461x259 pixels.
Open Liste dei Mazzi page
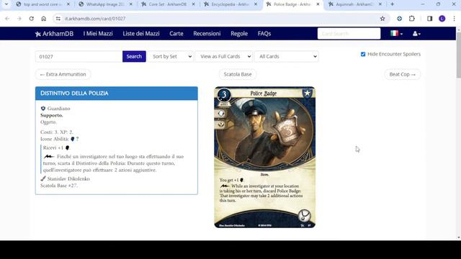[141, 34]
